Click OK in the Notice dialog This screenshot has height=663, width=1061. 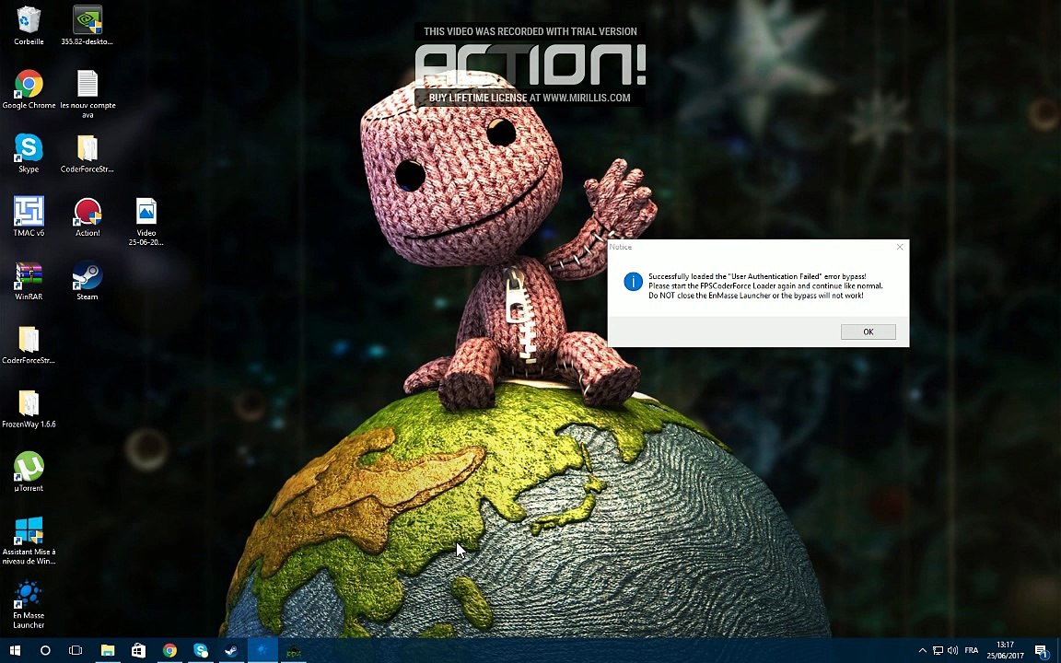869,331
